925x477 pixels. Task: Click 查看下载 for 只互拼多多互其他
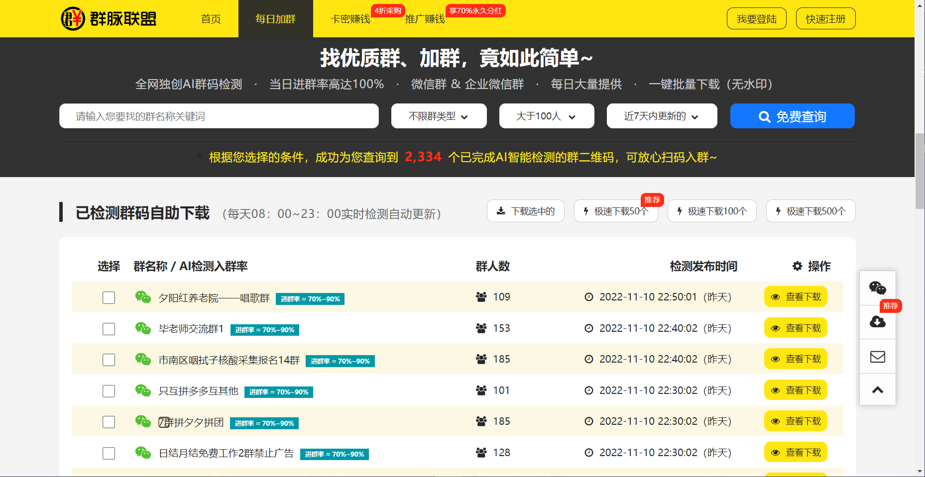796,390
